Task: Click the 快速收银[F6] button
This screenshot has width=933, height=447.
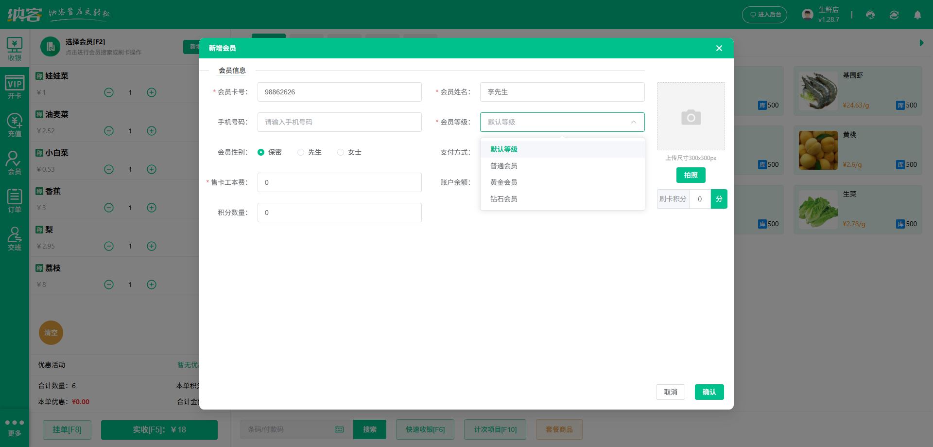Action: [x=425, y=429]
